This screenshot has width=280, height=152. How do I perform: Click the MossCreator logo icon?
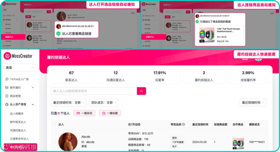coord(7,56)
